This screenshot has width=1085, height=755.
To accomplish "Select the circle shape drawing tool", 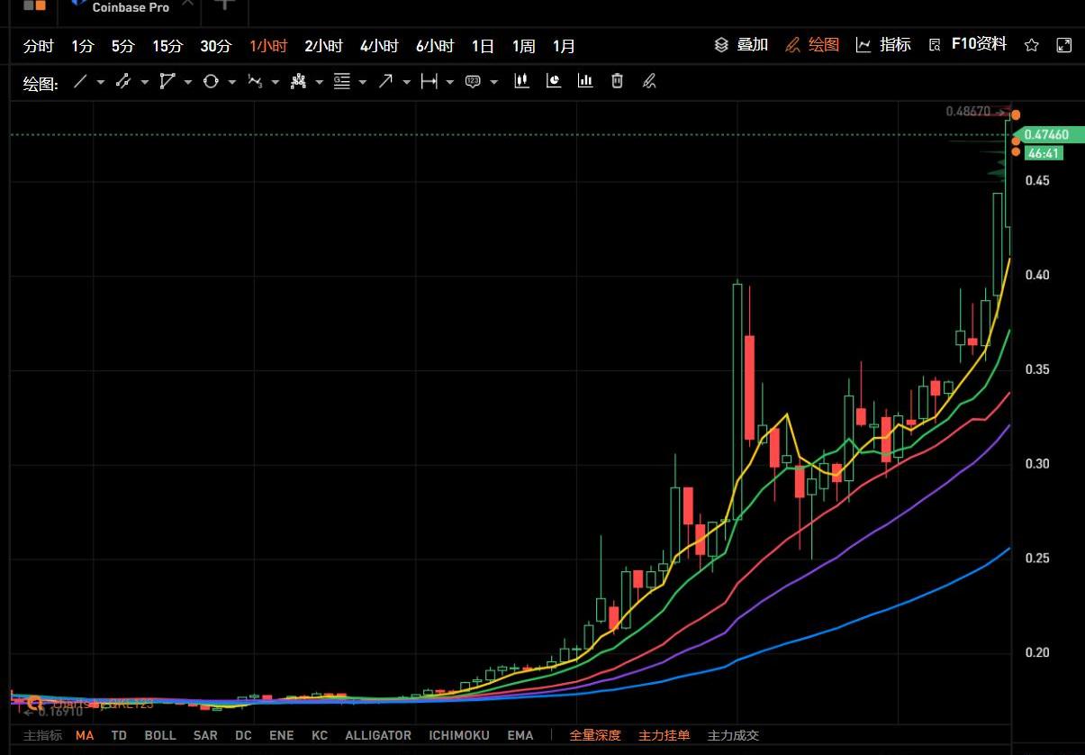I will [211, 82].
